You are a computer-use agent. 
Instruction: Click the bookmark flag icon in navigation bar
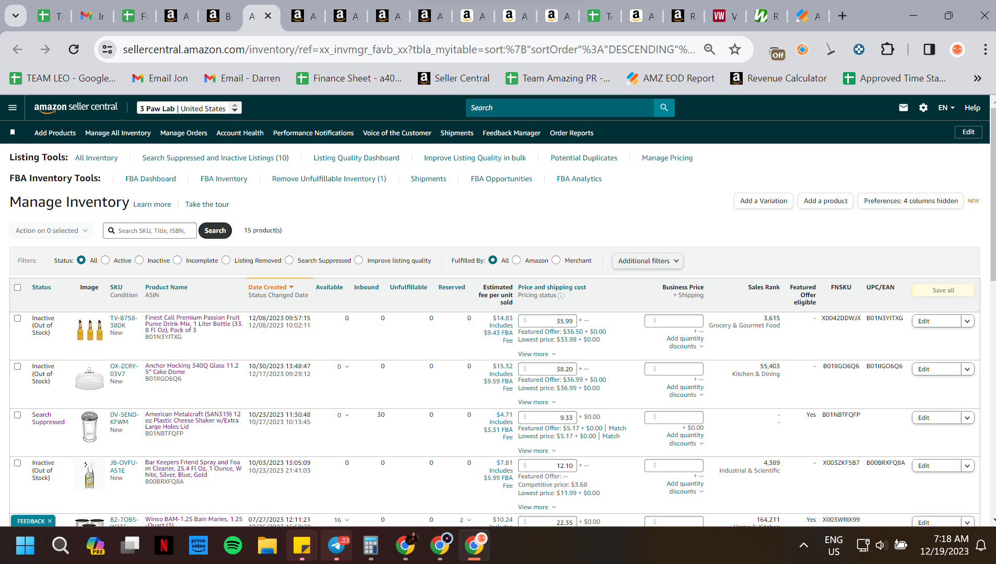click(x=13, y=133)
